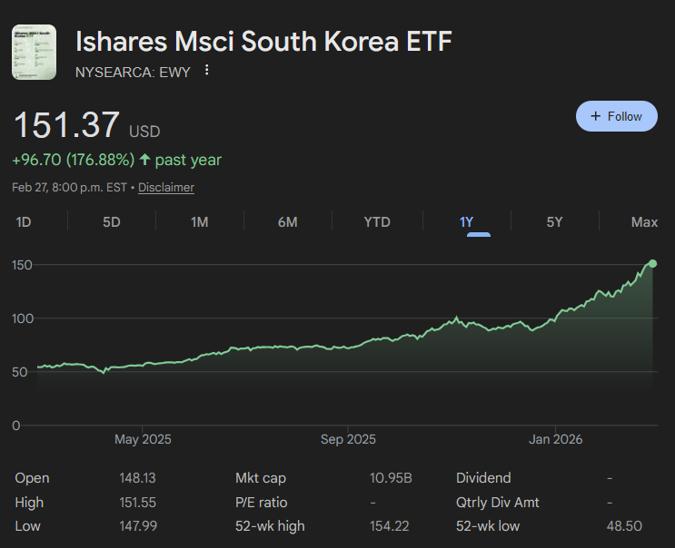
Task: Click the +96.70 (176.88%) change text
Action: click(74, 160)
